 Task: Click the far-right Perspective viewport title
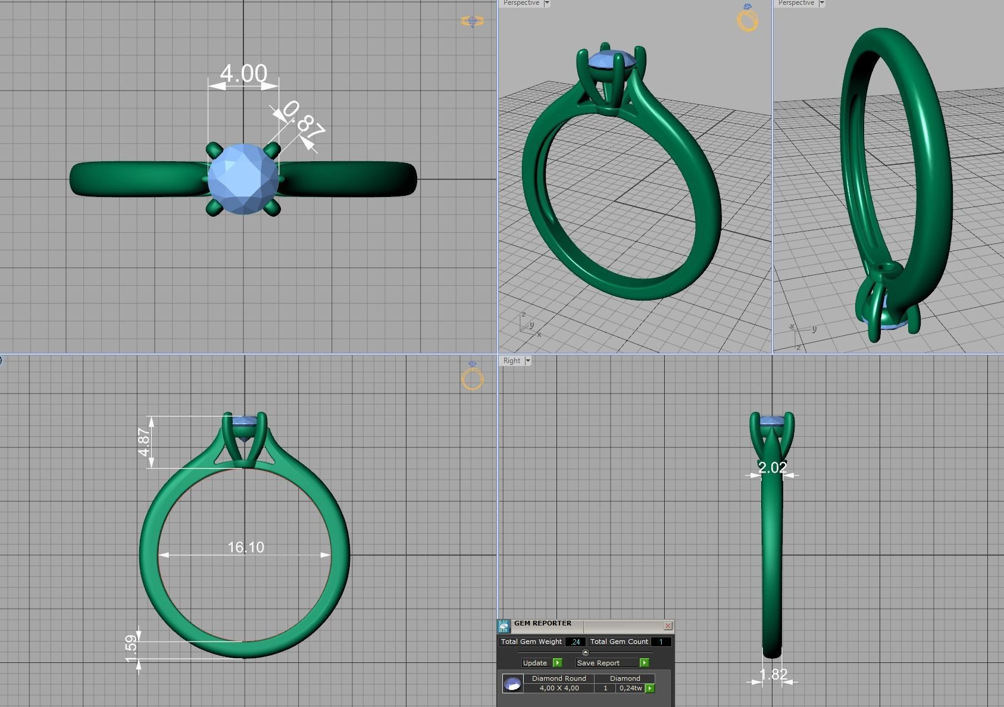796,3
